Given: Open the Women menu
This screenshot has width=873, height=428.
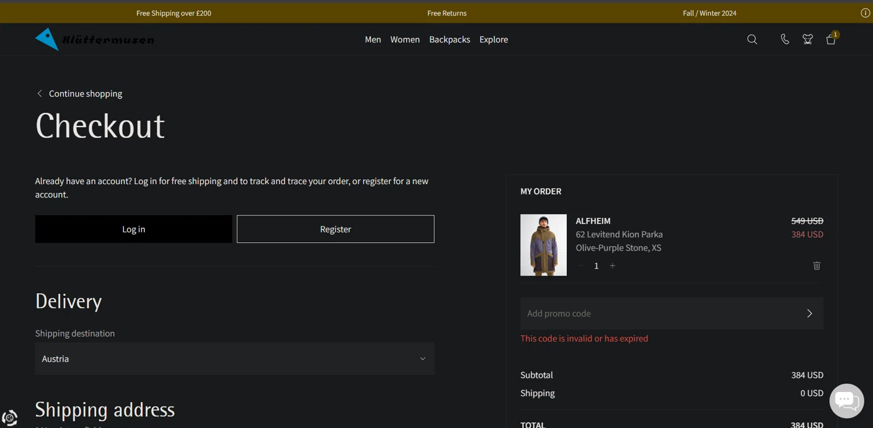Looking at the screenshot, I should click(x=405, y=40).
